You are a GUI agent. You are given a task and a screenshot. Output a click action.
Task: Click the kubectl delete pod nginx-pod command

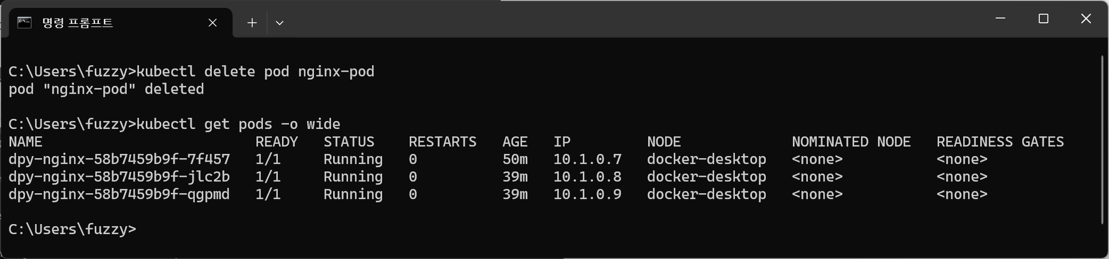255,71
